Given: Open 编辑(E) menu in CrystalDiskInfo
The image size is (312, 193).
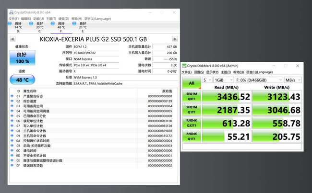Looking at the screenshot, I should tap(26, 19).
